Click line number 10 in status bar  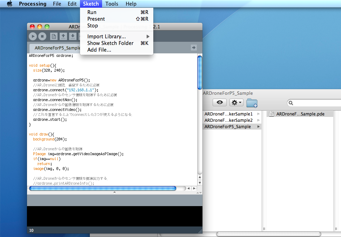pos(31,230)
